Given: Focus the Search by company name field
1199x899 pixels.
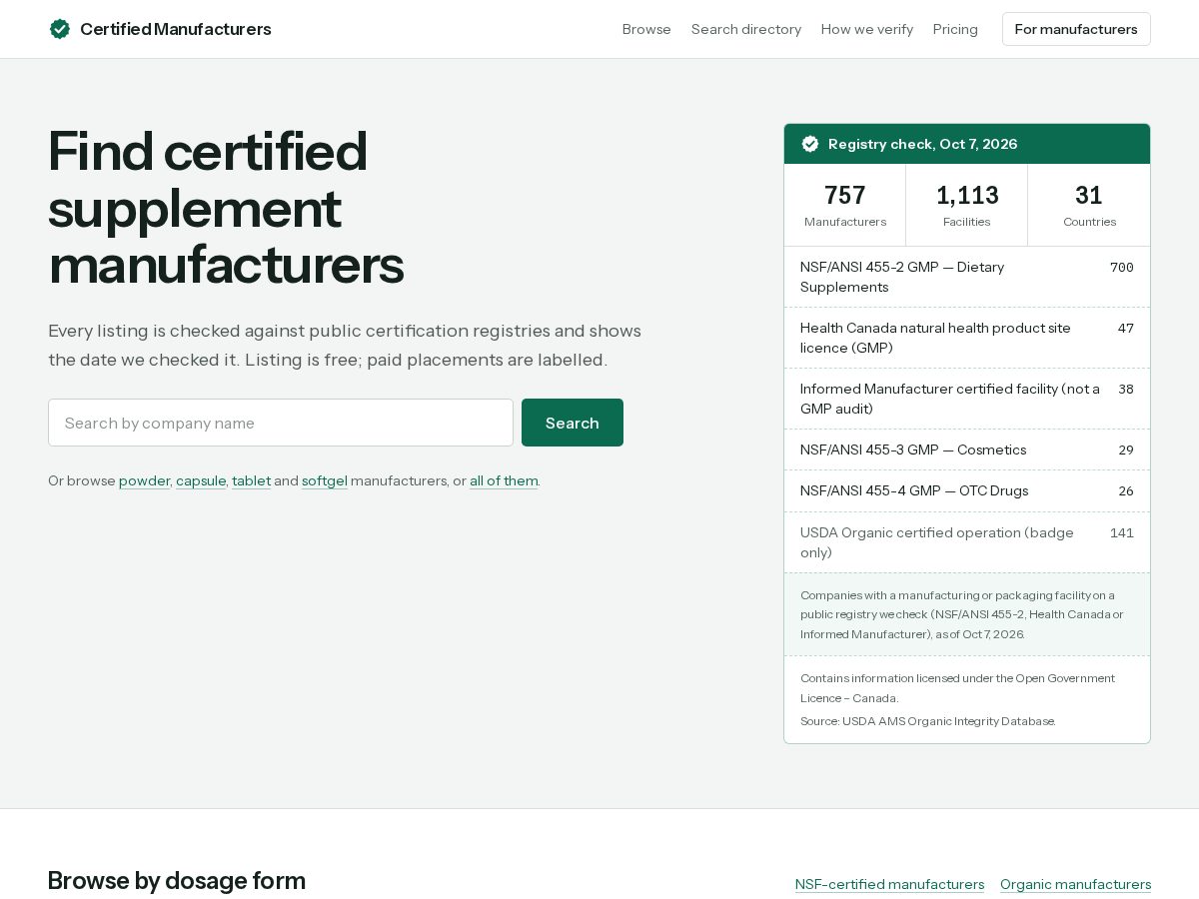Looking at the screenshot, I should pos(281,423).
